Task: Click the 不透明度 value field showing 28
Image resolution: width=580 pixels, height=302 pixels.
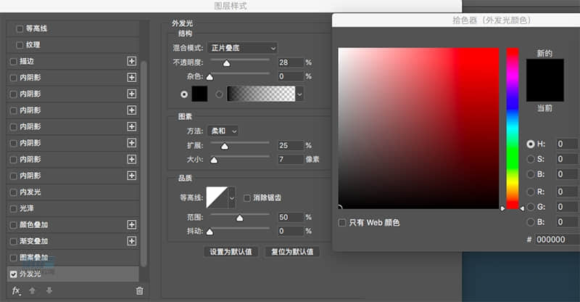Action: pos(291,62)
